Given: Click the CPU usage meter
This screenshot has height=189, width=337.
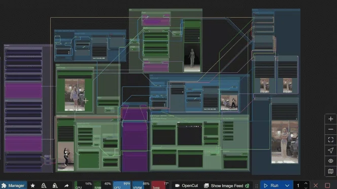Looking at the screenshot, I should [x=83, y=185].
